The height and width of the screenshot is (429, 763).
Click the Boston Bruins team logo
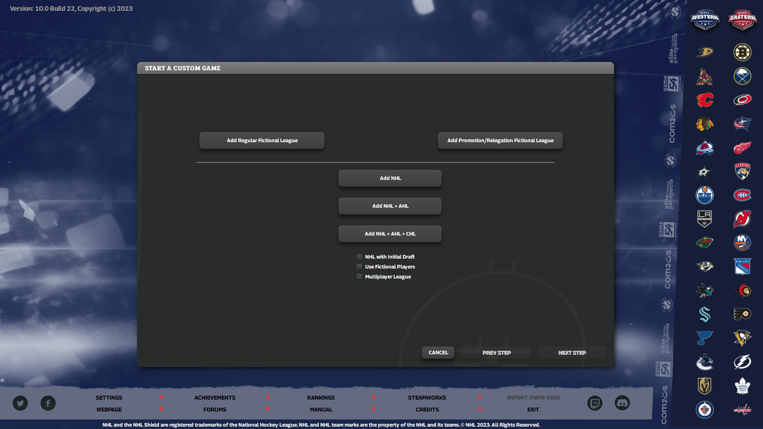click(x=742, y=52)
